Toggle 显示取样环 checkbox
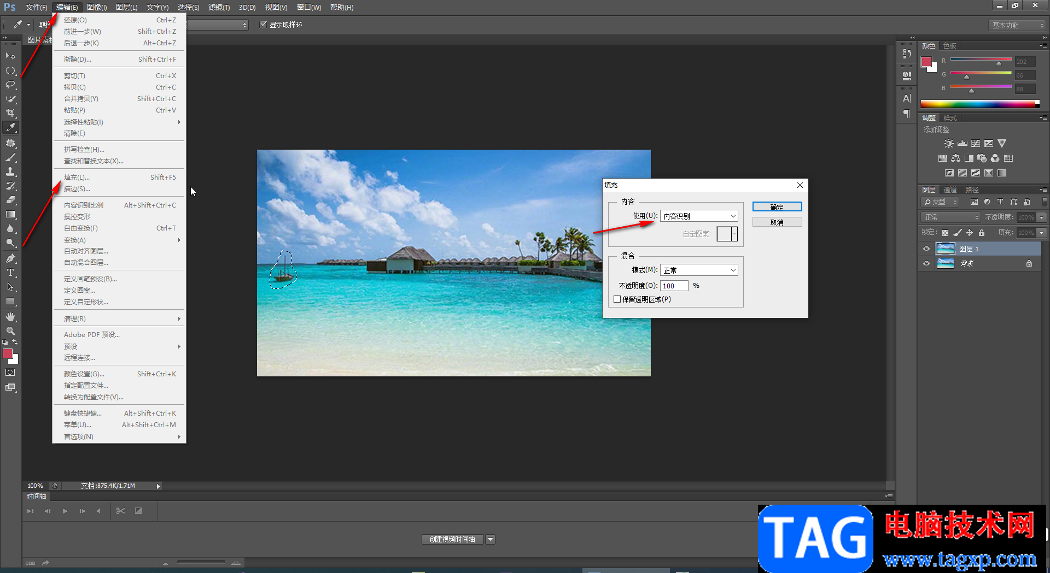The height and width of the screenshot is (573, 1050). point(264,25)
